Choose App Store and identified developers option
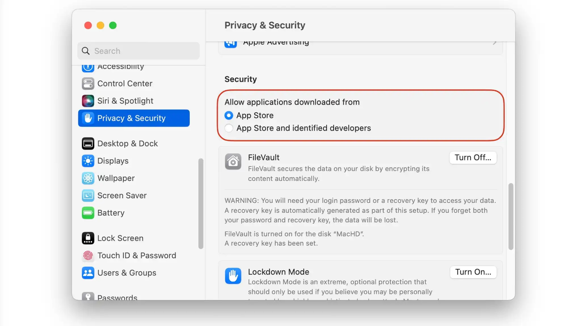The width and height of the screenshot is (581, 326). pyautogui.click(x=229, y=128)
